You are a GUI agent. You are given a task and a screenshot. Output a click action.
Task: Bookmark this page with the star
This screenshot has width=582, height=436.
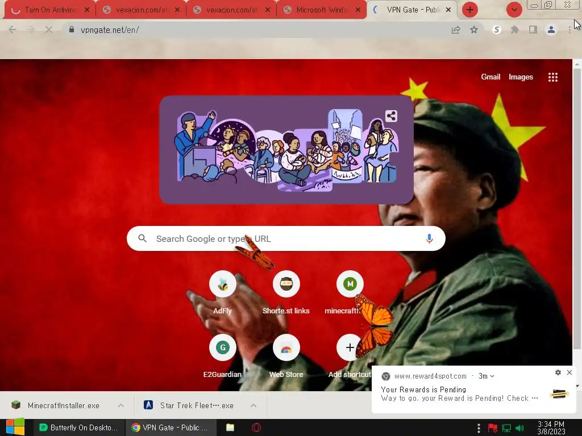(x=474, y=30)
